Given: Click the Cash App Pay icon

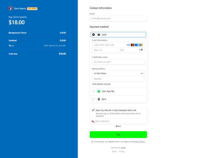Looking at the screenshot, I should (x=99, y=91).
